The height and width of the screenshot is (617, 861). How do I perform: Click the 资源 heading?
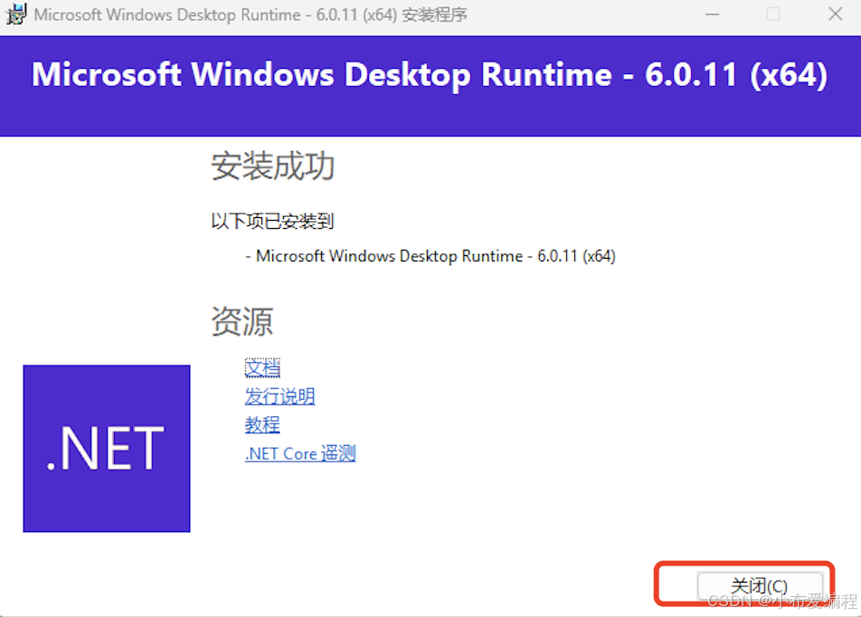pyautogui.click(x=242, y=321)
